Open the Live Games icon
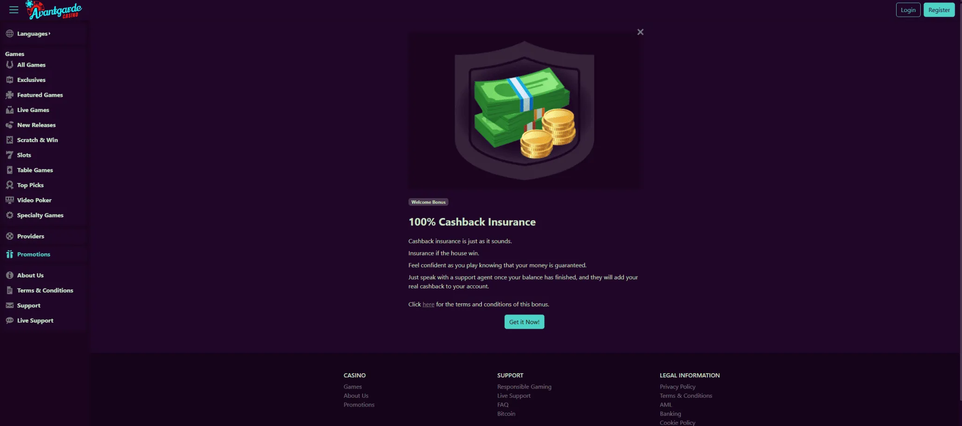The image size is (962, 426). pyautogui.click(x=10, y=110)
